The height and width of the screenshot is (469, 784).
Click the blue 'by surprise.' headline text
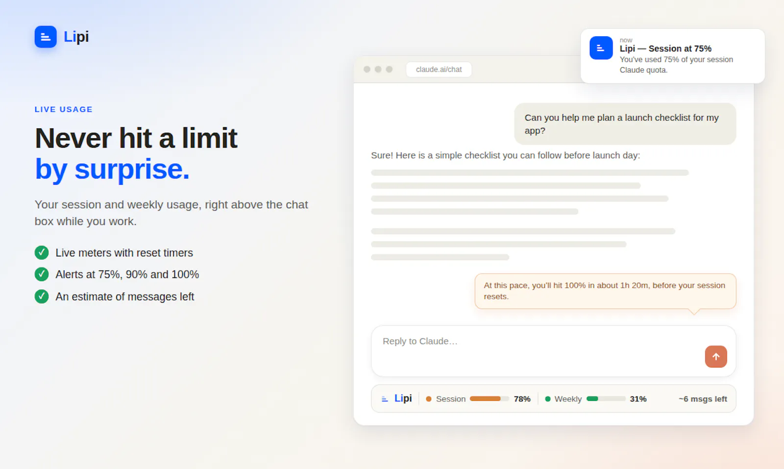coord(112,169)
